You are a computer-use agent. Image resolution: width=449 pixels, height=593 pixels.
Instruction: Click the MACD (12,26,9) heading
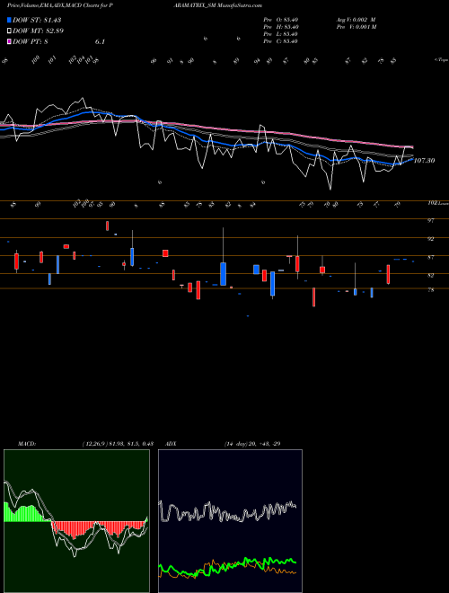click(85, 444)
